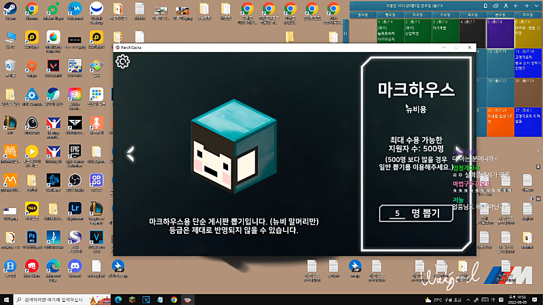
Task: Select the purple day 5 cell in the calendar
Action: (x=500, y=33)
